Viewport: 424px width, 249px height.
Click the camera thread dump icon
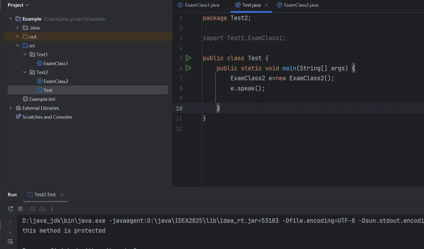(32, 209)
